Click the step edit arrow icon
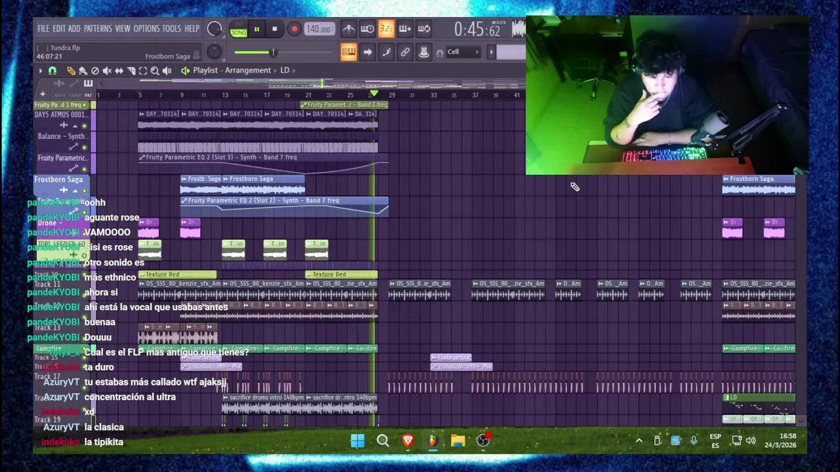This screenshot has width=840, height=472. [x=367, y=52]
